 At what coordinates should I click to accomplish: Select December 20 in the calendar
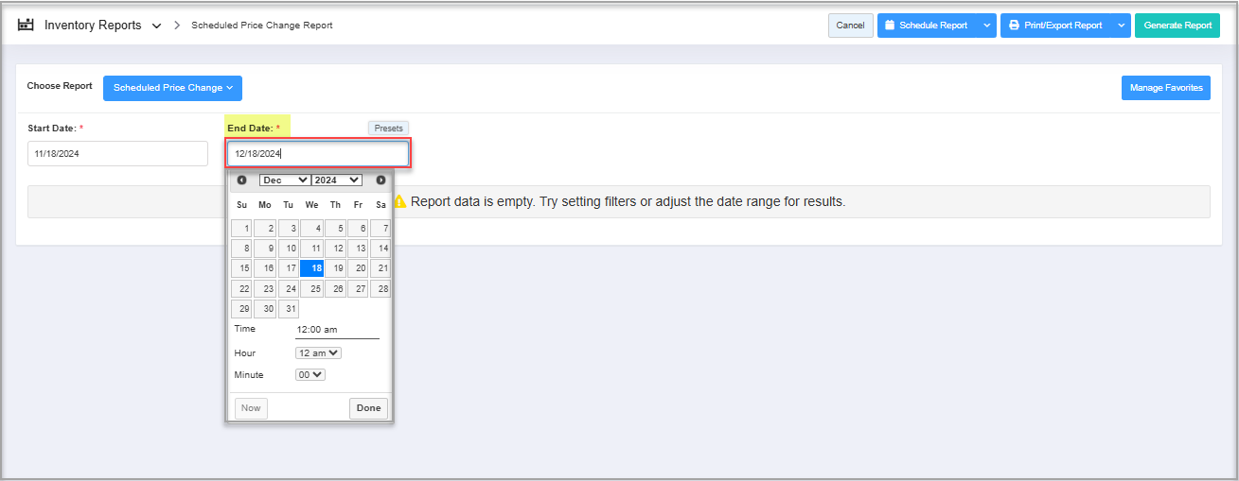358,268
